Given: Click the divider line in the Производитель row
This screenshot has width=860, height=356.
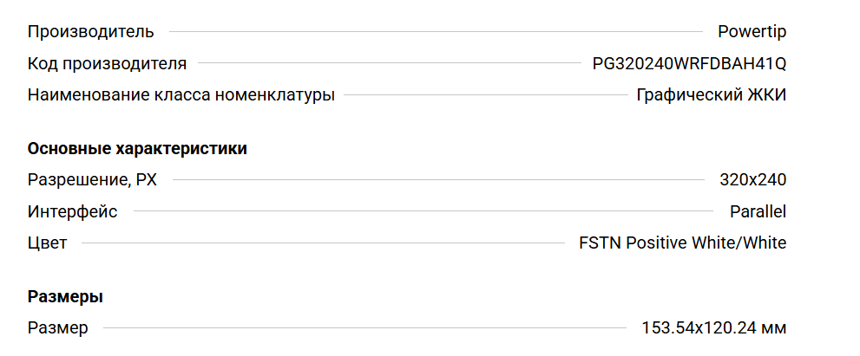Looking at the screenshot, I should click(x=436, y=32).
